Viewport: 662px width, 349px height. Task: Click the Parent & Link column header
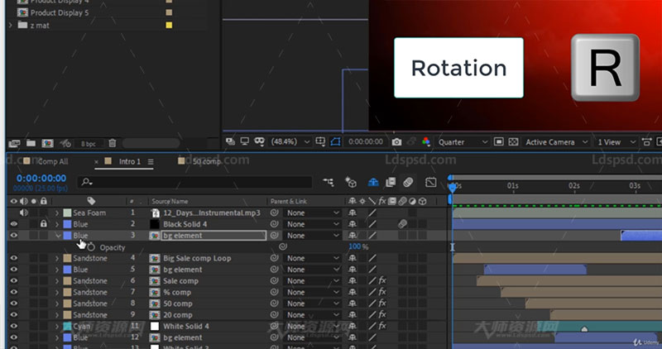click(289, 201)
